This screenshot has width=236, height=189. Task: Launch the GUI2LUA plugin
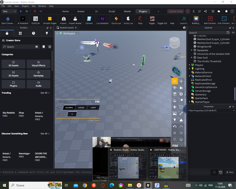point(35,19)
